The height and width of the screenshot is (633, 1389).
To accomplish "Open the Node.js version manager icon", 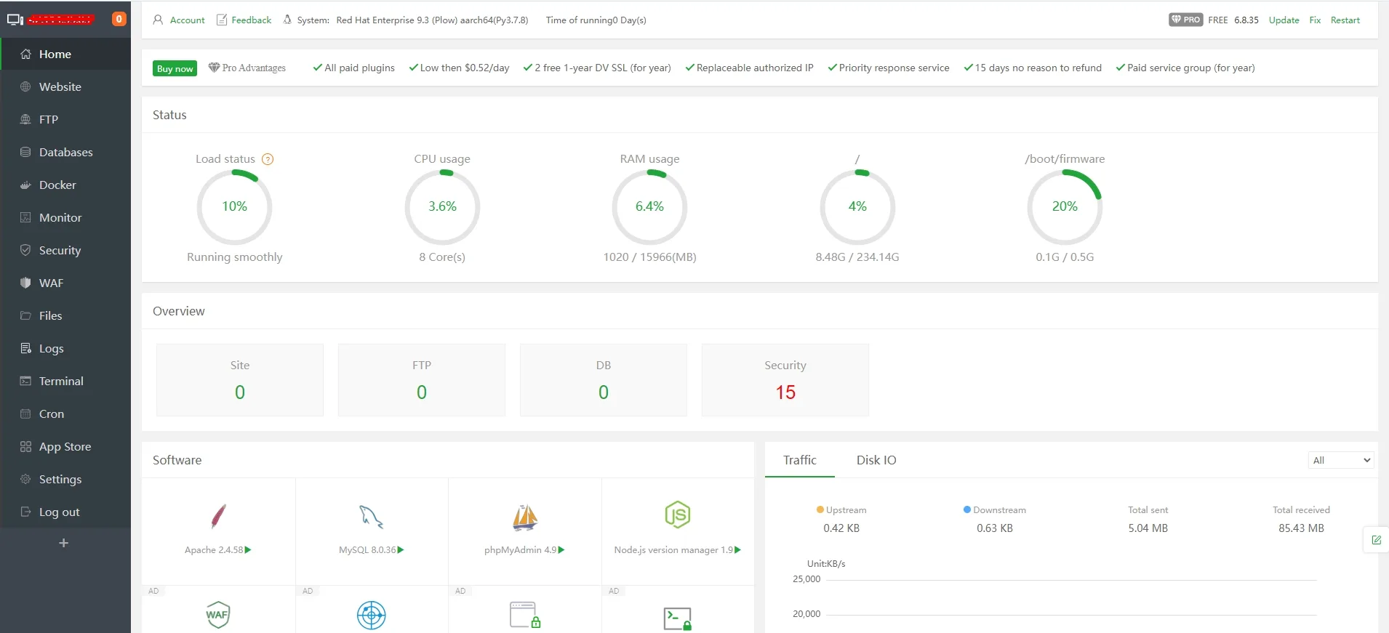I will tap(677, 515).
